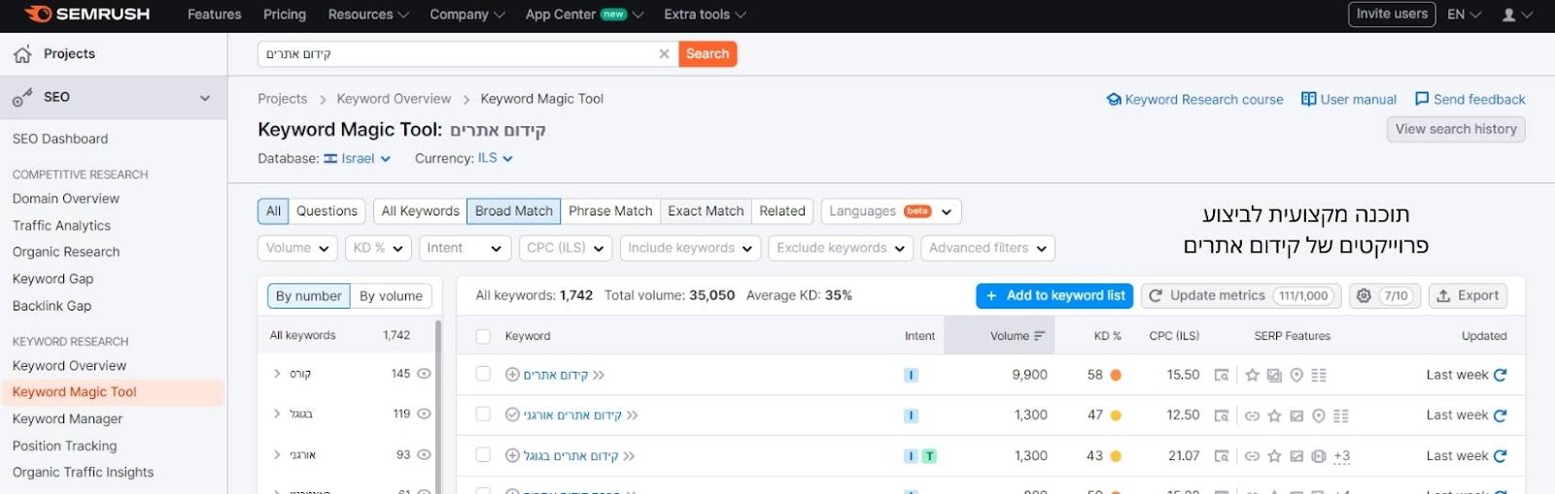Viewport: 1555px width, 494px height.
Task: Open the table settings gear icon
Action: 1364,296
